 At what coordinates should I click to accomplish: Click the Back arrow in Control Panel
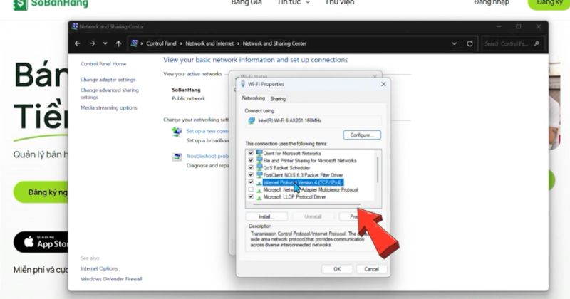tap(78, 43)
